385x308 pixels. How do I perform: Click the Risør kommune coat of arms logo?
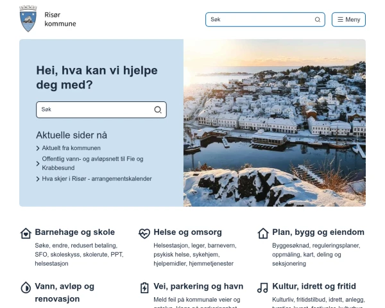click(28, 19)
